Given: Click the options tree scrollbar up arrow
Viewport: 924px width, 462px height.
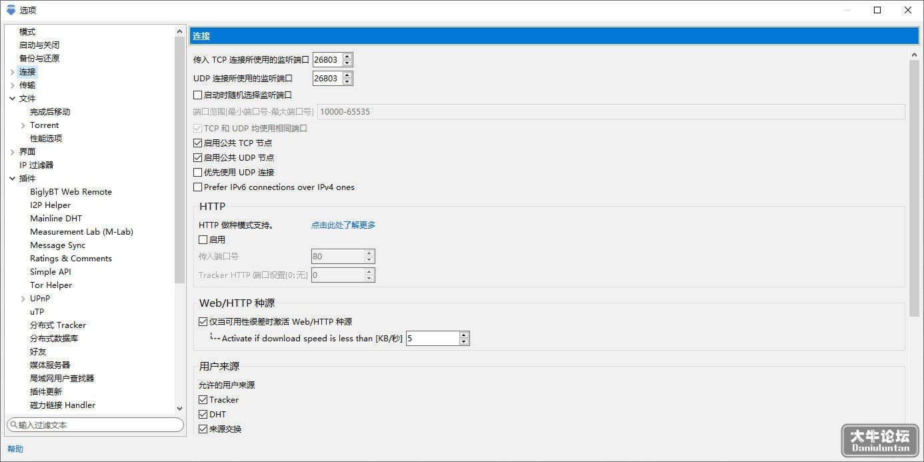Looking at the screenshot, I should tap(179, 31).
